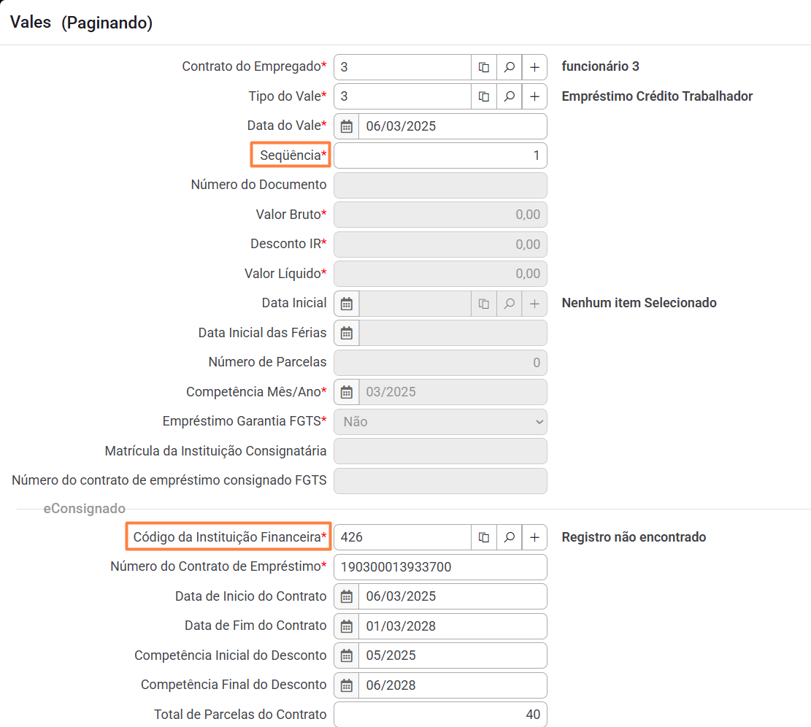811x727 pixels.
Task: Click the Seqüência input field
Action: tap(440, 155)
